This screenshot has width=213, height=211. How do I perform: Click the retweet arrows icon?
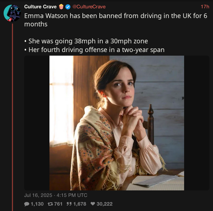click(x=50, y=204)
